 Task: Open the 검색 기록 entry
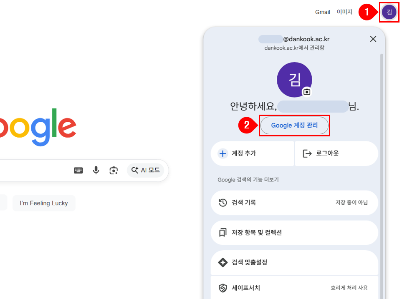[x=294, y=203]
